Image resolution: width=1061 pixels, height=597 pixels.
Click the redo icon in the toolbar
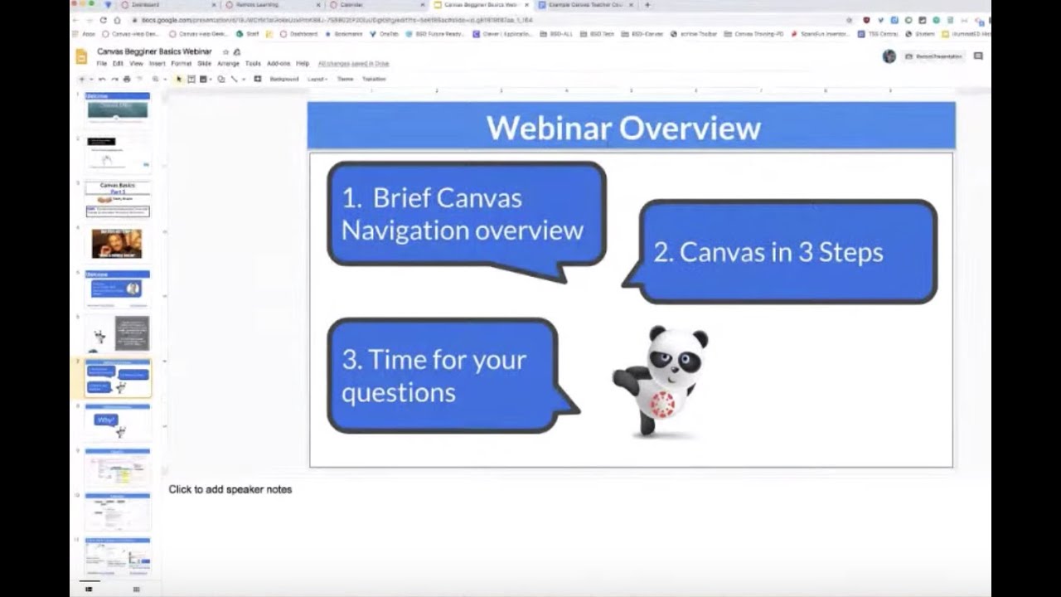click(x=114, y=79)
